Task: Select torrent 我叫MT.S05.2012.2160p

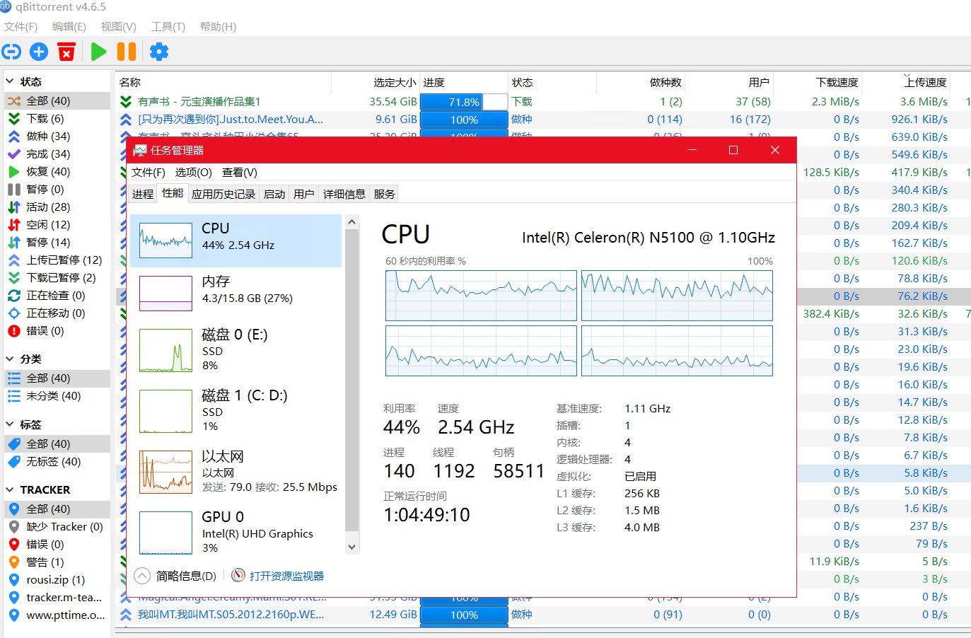Action: coord(231,615)
